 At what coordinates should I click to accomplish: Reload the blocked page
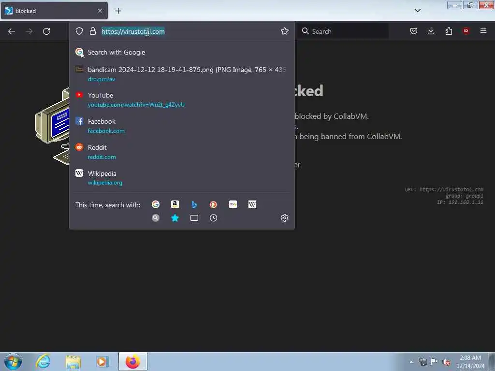(x=46, y=31)
